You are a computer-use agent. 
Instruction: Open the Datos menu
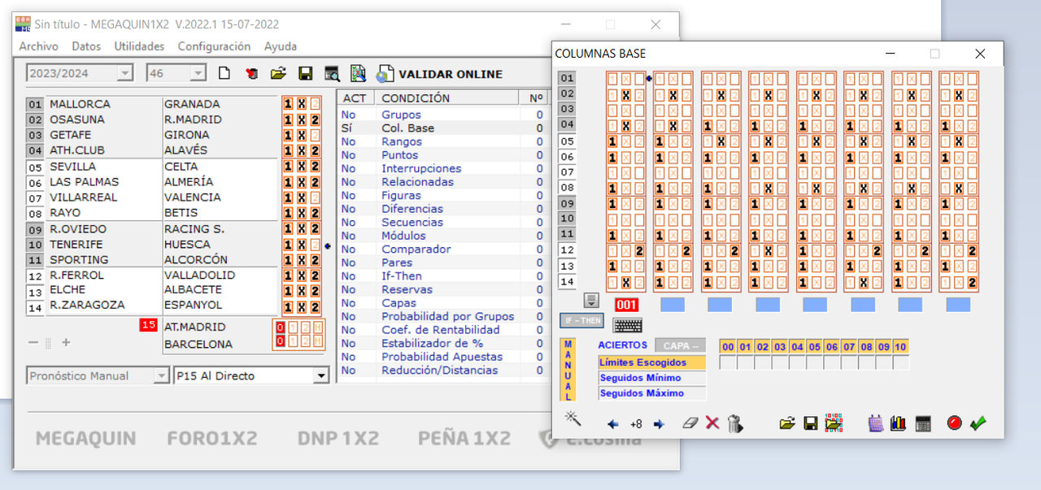coord(86,46)
